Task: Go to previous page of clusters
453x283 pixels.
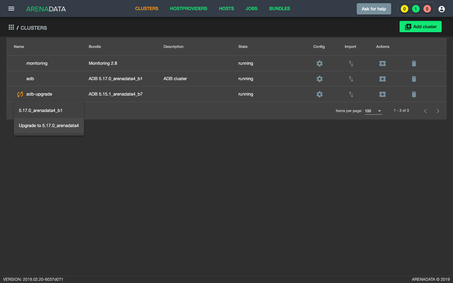Action: [425, 111]
